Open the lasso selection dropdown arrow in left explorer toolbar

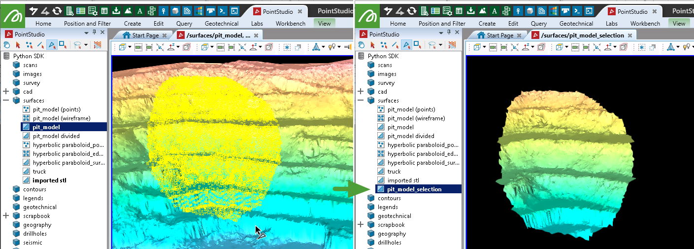(86, 45)
